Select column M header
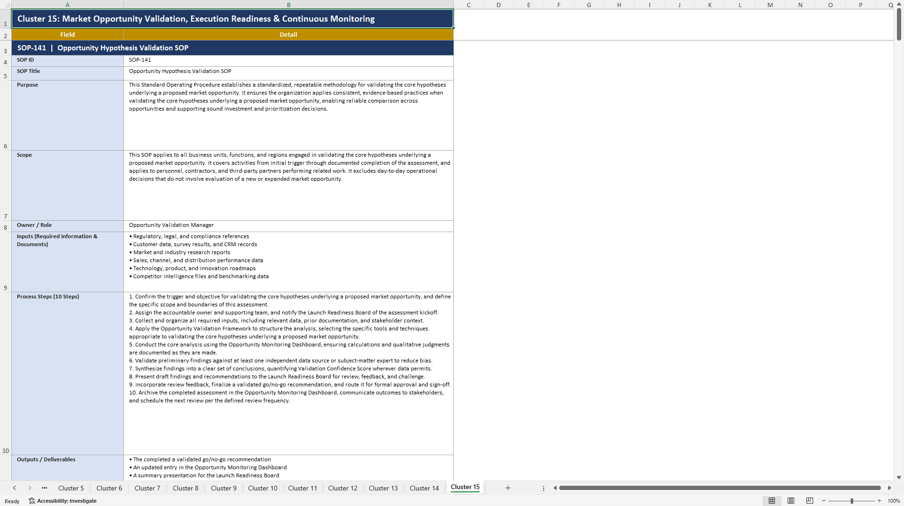The image size is (904, 506). 770,5
